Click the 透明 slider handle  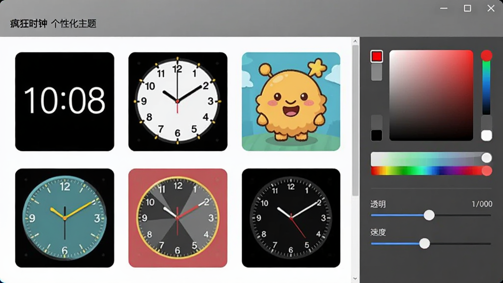[429, 215]
